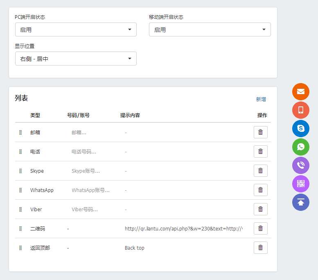Open the PC端开启状态 dropdown
This screenshot has width=318, height=280.
tap(76, 29)
